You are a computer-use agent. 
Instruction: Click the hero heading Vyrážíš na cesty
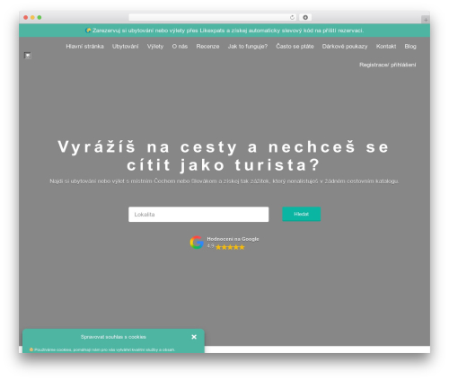pyautogui.click(x=224, y=155)
